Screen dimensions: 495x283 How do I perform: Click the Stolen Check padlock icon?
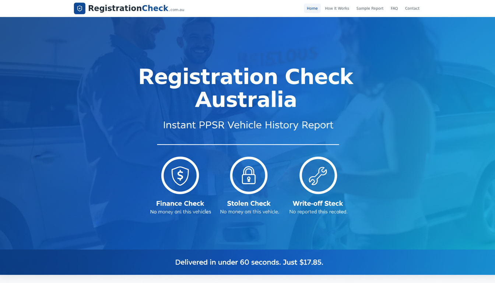[249, 175]
